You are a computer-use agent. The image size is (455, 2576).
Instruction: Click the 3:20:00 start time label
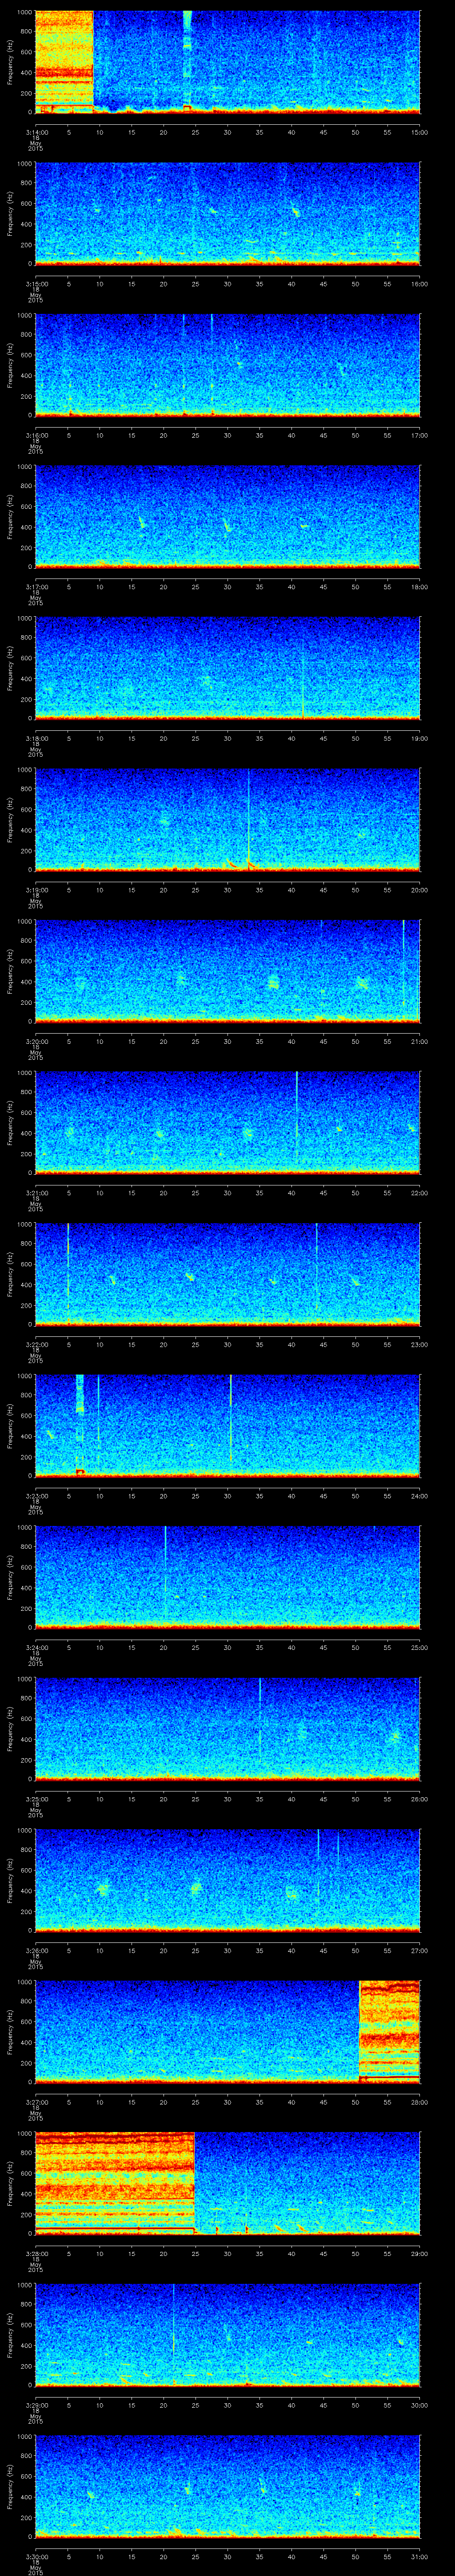pyautogui.click(x=36, y=1041)
